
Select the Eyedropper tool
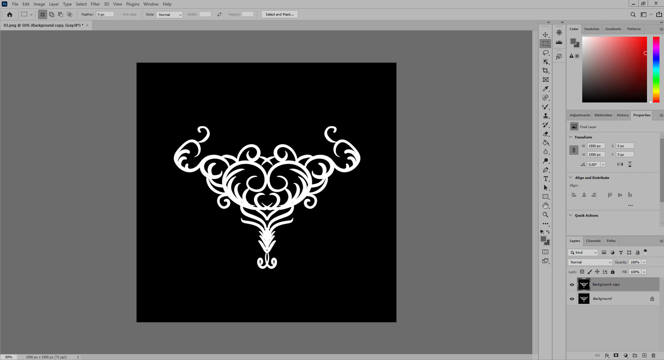[545, 89]
